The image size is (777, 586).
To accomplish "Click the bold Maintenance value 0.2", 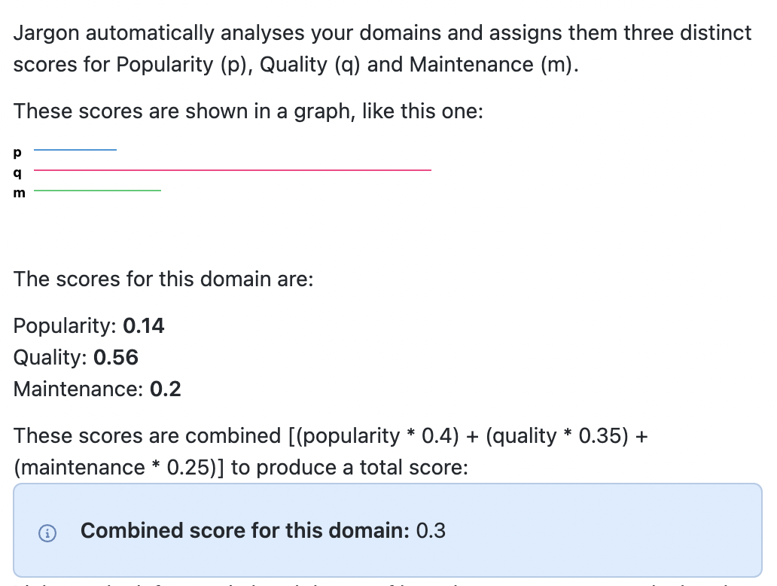I will 165,389.
